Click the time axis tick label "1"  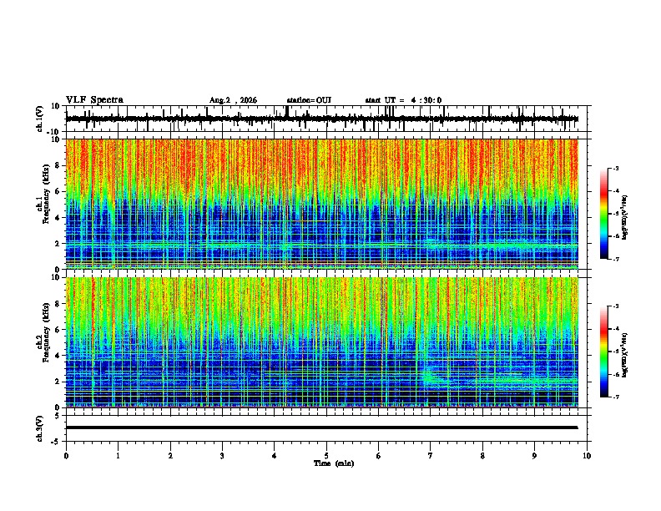[118, 456]
